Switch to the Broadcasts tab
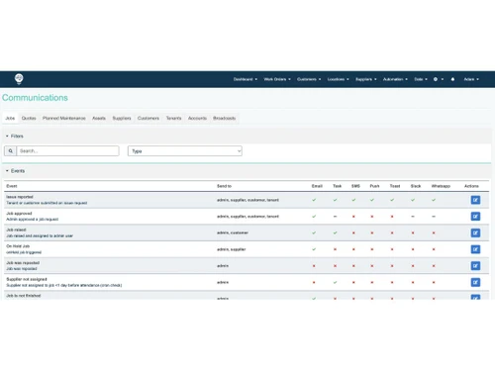 [x=225, y=118]
